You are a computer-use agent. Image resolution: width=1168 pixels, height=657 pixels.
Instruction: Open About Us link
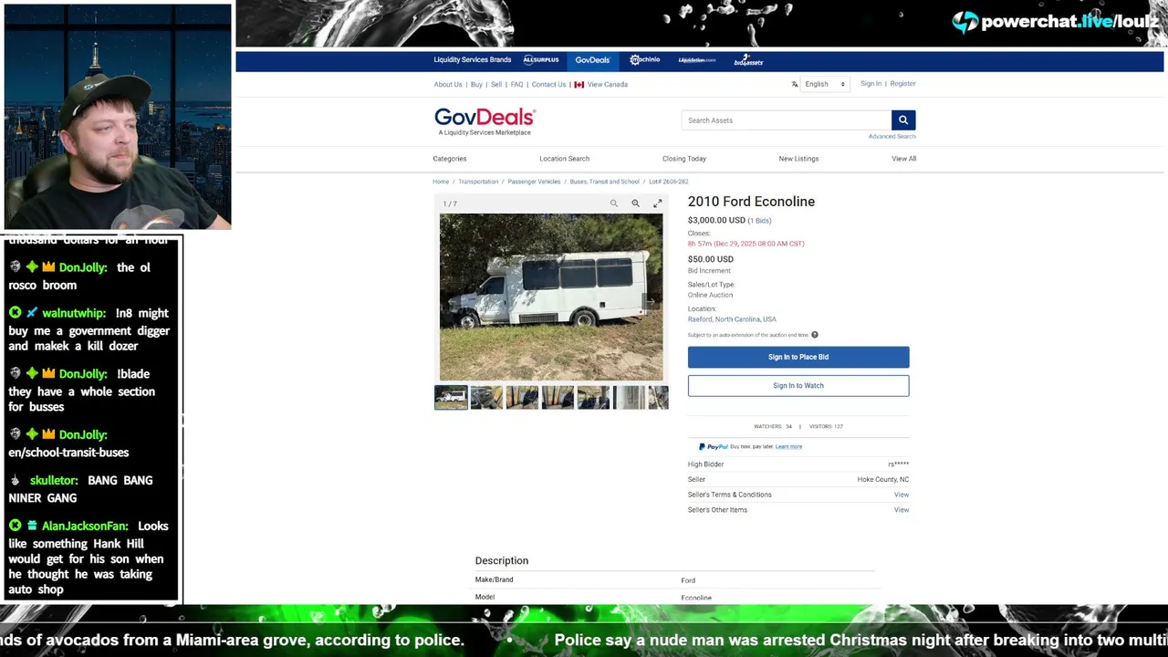pos(448,84)
